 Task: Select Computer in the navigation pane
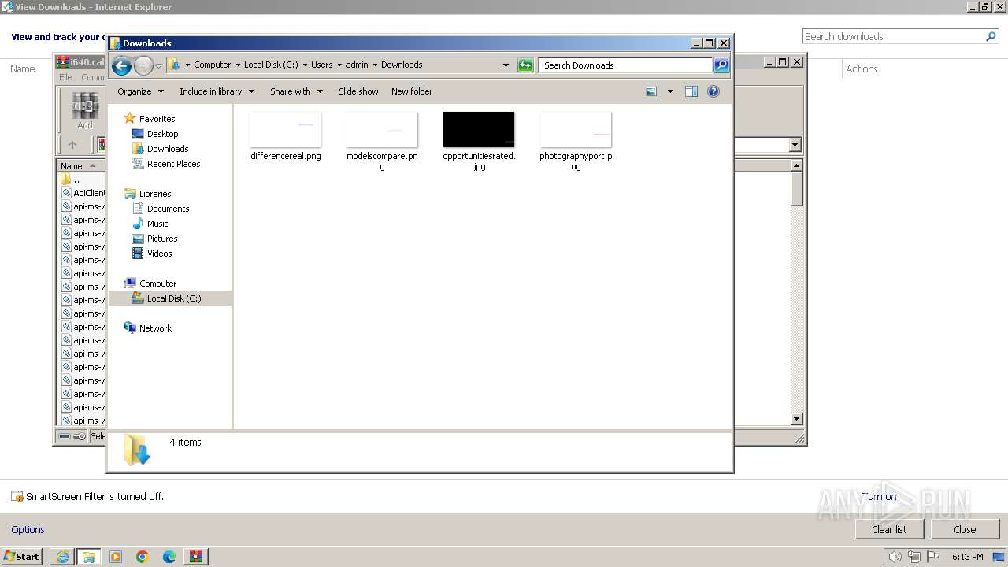tap(157, 283)
